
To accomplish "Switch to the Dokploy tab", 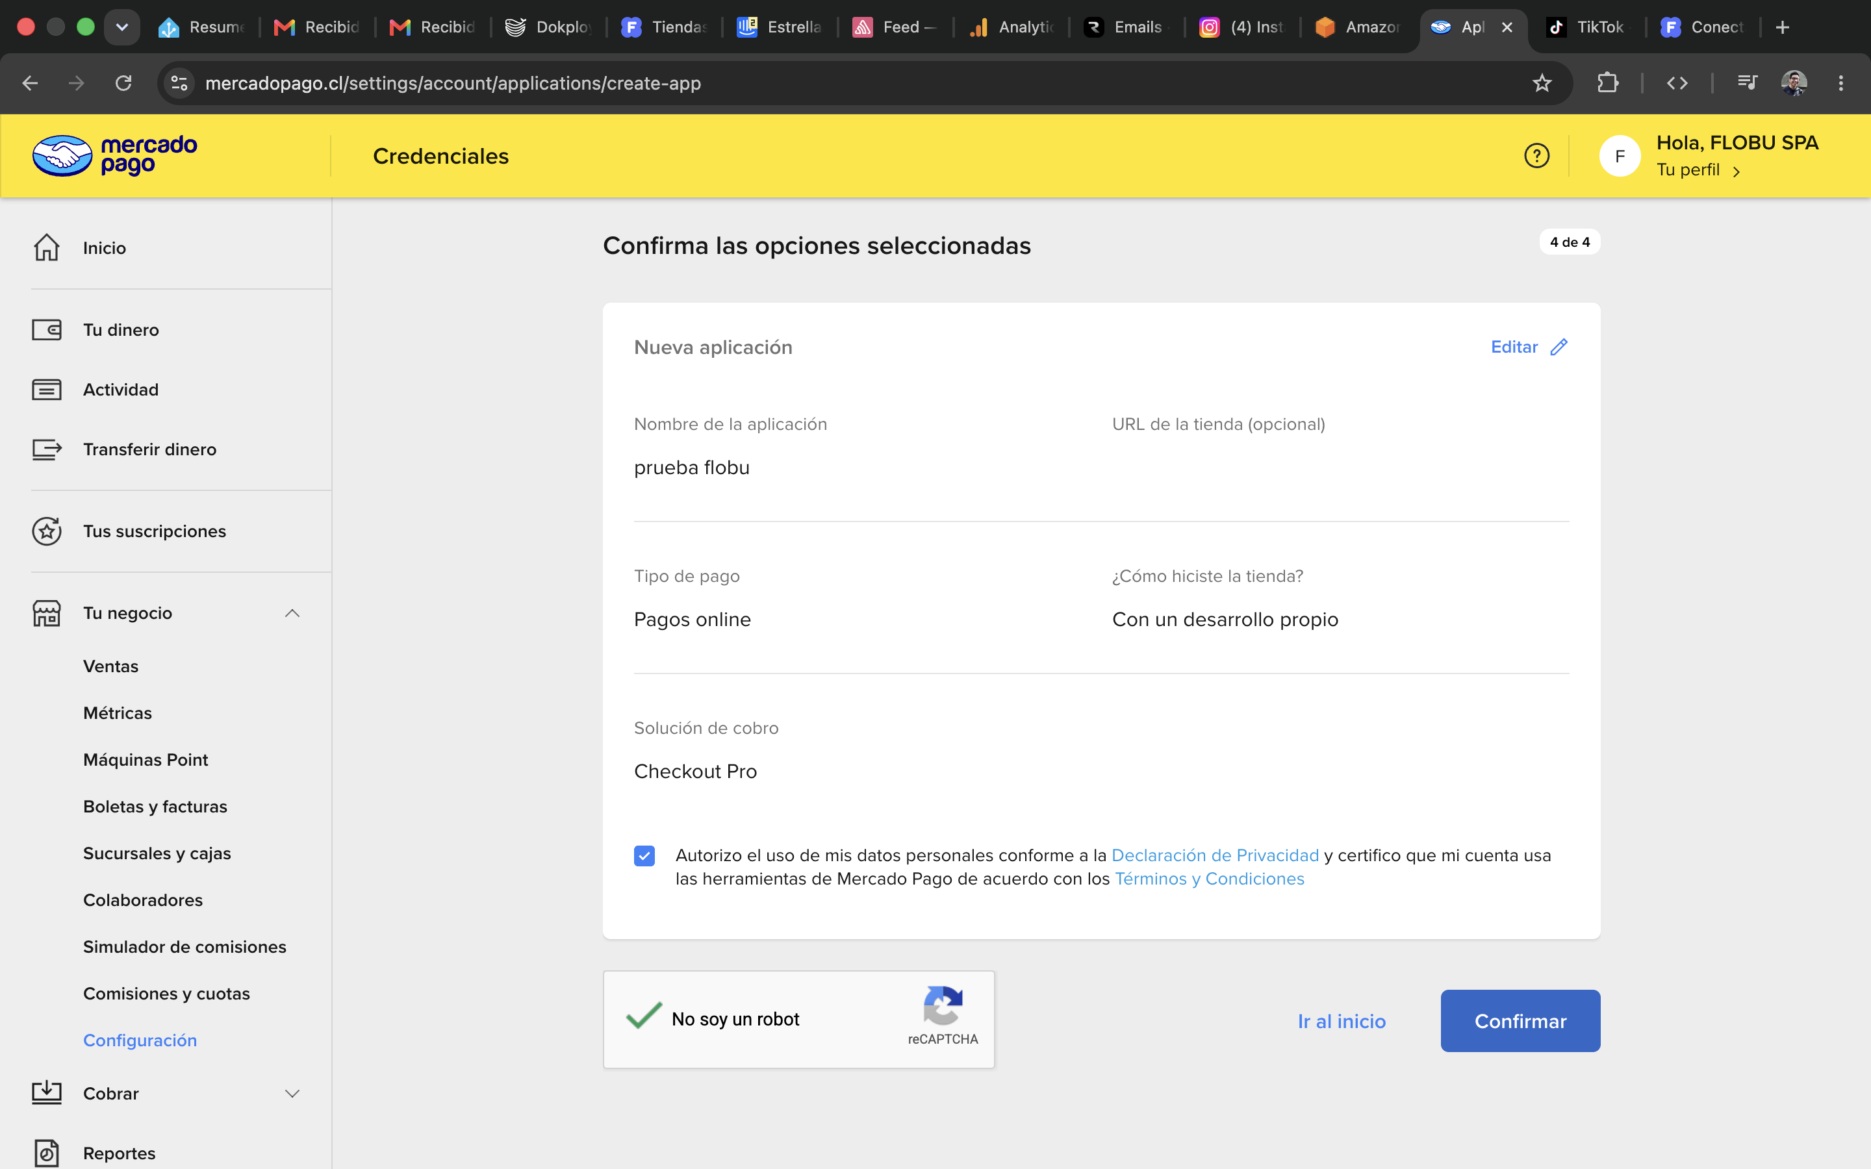I will click(549, 27).
